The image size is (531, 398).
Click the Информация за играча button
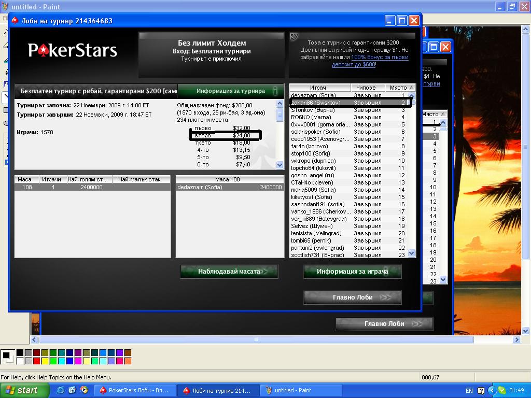pyautogui.click(x=353, y=272)
